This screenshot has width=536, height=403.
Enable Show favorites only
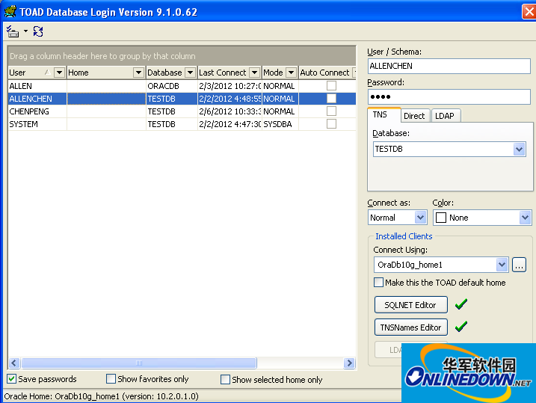coord(111,379)
